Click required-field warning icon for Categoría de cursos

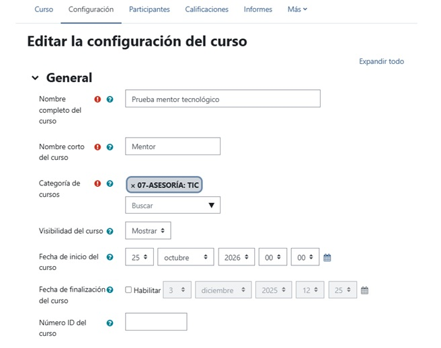pos(97,183)
